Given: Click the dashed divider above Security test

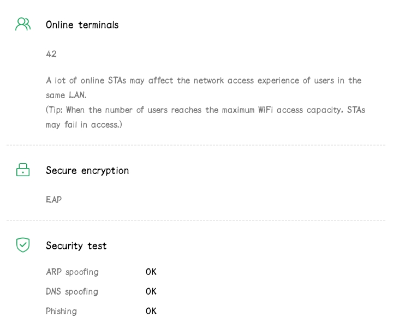Looking at the screenshot, I should [195, 220].
